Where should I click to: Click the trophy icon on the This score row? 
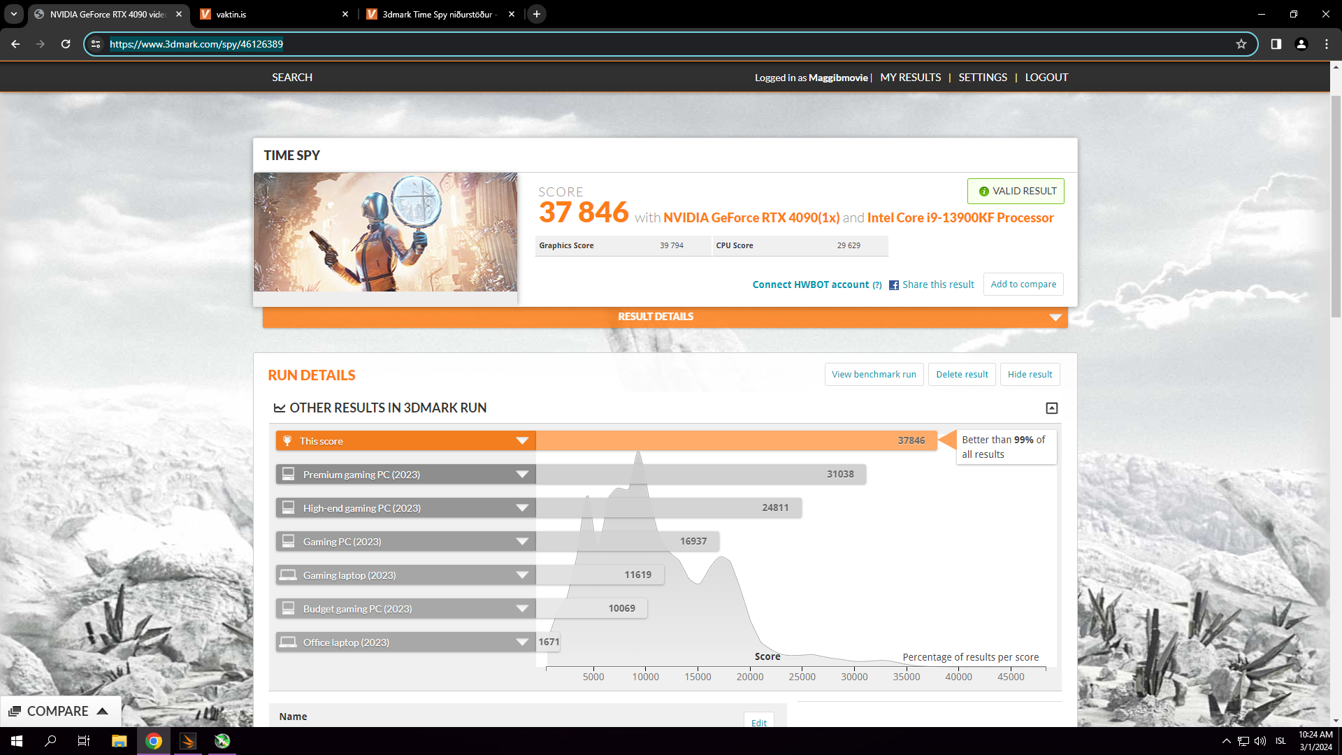(288, 440)
